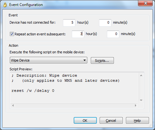The image size is (155, 130).
Task: Click the dropdown arrow beside Wipe Device
Action: 84,60
